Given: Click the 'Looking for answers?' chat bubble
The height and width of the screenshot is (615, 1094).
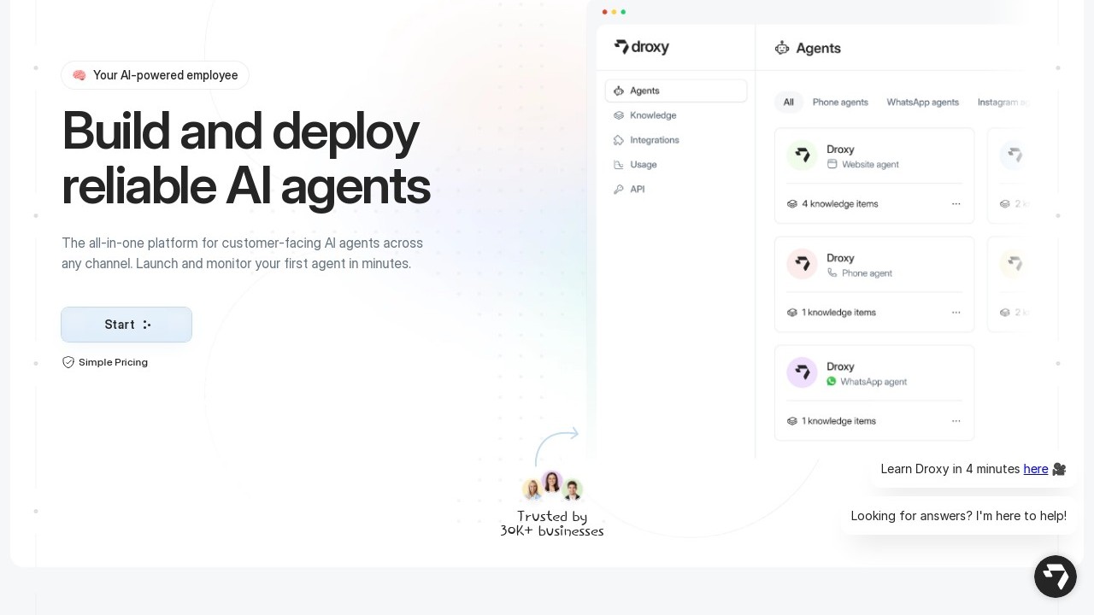Looking at the screenshot, I should (x=958, y=516).
